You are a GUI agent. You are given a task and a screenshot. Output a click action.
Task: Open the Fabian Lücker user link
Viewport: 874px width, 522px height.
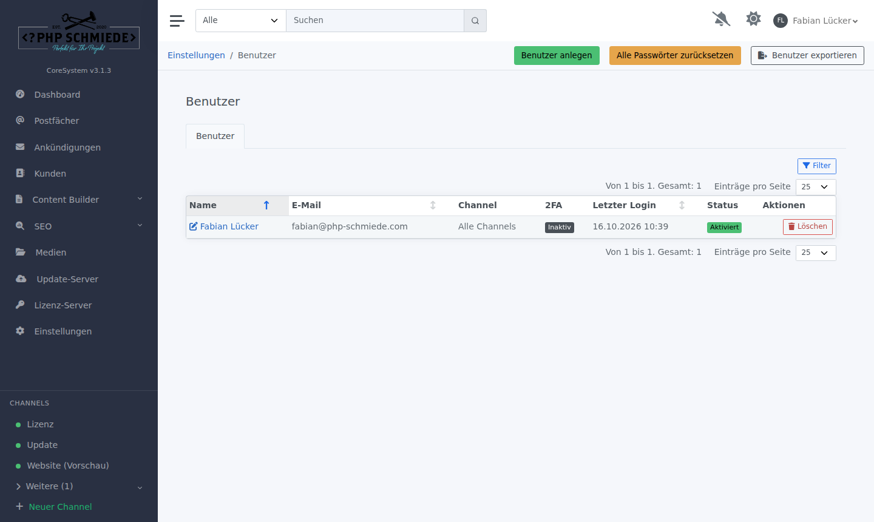pos(229,226)
